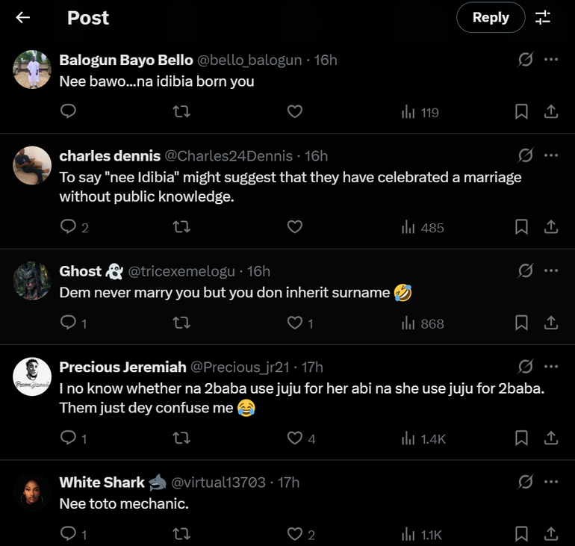The image size is (575, 546).
Task: Open the reply filter settings icon
Action: [x=543, y=17]
